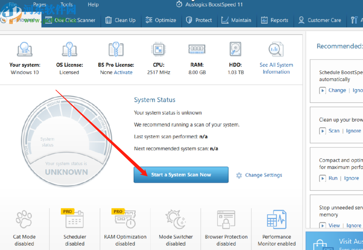The width and height of the screenshot is (363, 250).
Task: Click the stopwatch icon beside Auslogics BoostSpeed title
Action: coord(179,4)
